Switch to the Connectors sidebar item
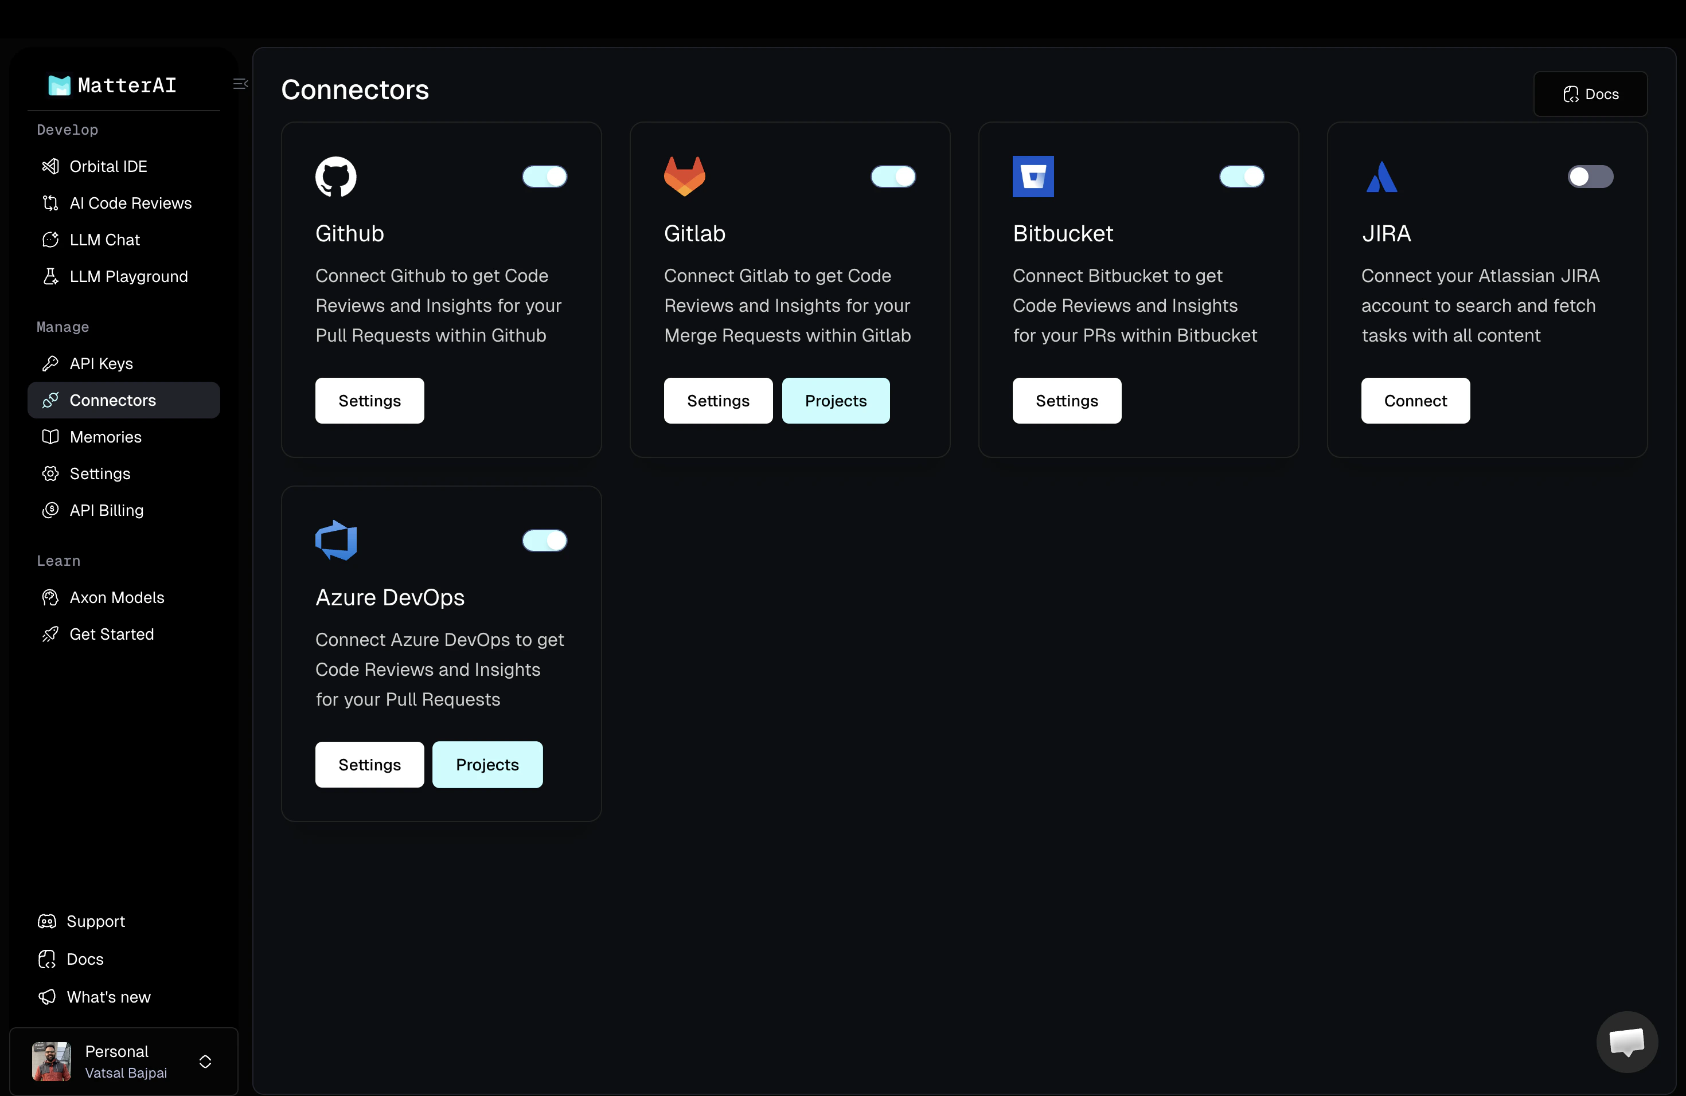The image size is (1686, 1096). pyautogui.click(x=114, y=400)
